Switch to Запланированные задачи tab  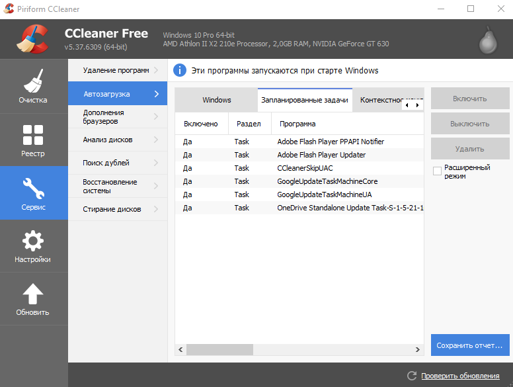pos(305,100)
